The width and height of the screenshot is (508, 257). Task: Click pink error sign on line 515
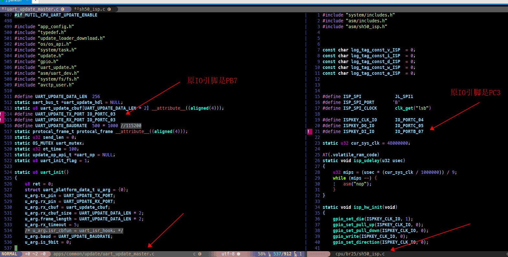(2, 120)
